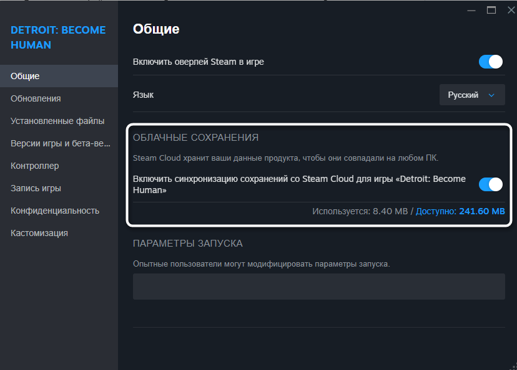The image size is (517, 370).
Task: Maximize the properties window
Action: (x=491, y=10)
